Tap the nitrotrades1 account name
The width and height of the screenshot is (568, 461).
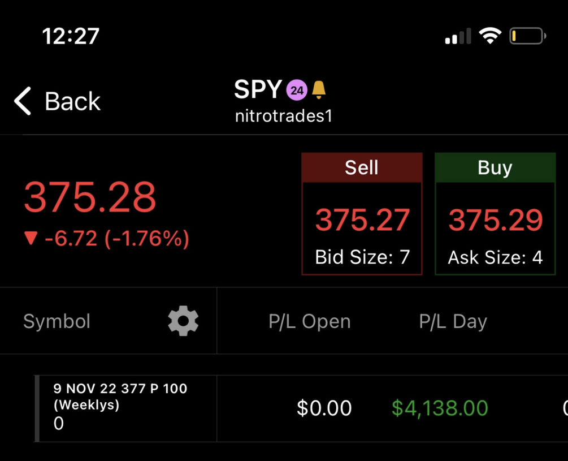[283, 117]
